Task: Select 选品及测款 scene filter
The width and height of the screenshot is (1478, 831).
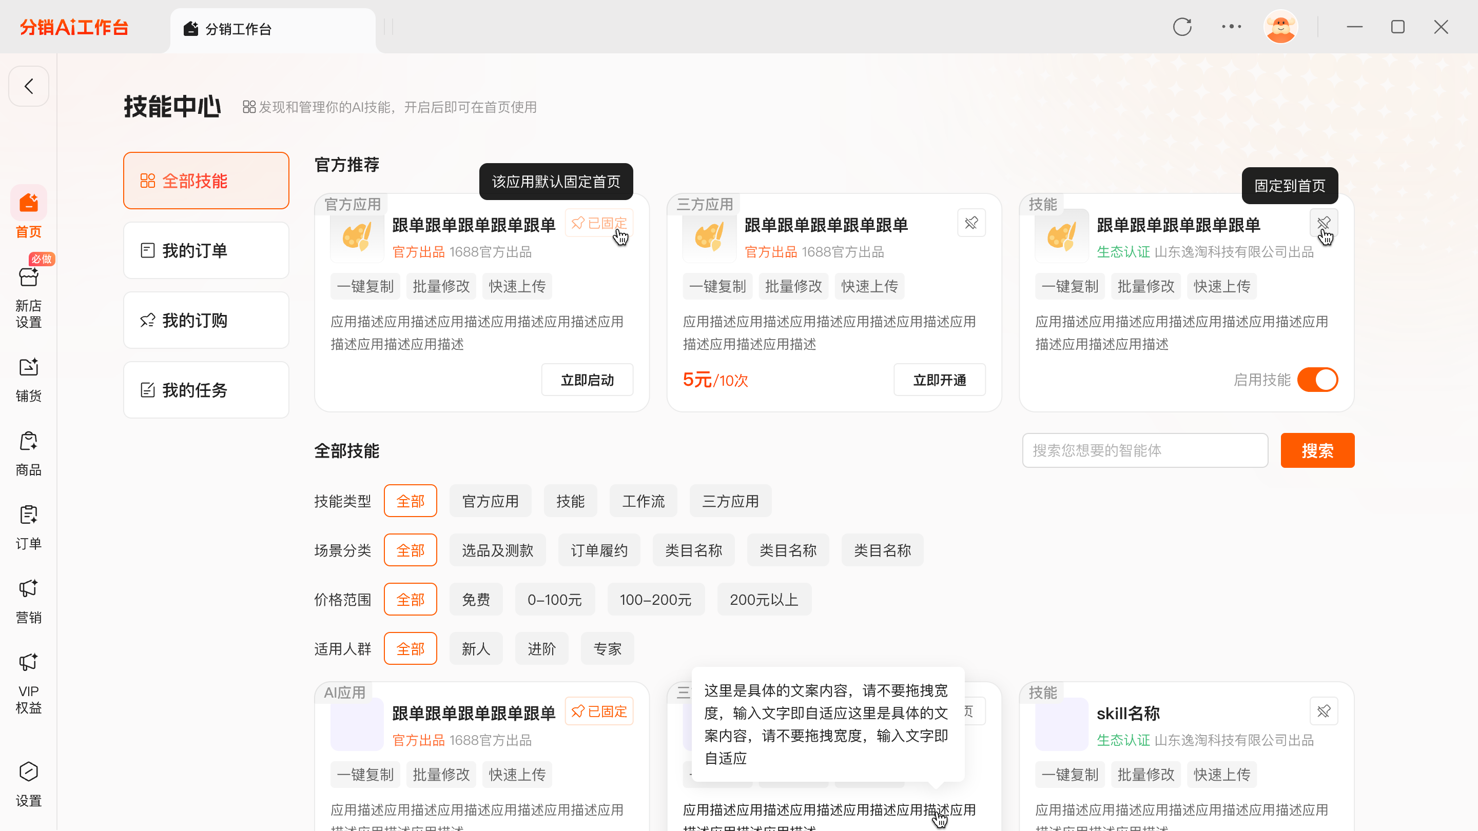Action: click(x=497, y=550)
